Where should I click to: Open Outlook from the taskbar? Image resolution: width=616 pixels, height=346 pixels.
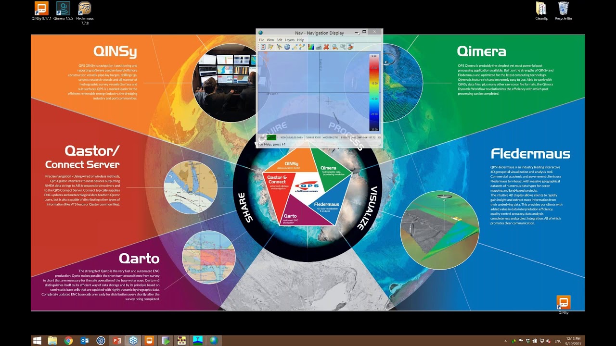click(85, 341)
